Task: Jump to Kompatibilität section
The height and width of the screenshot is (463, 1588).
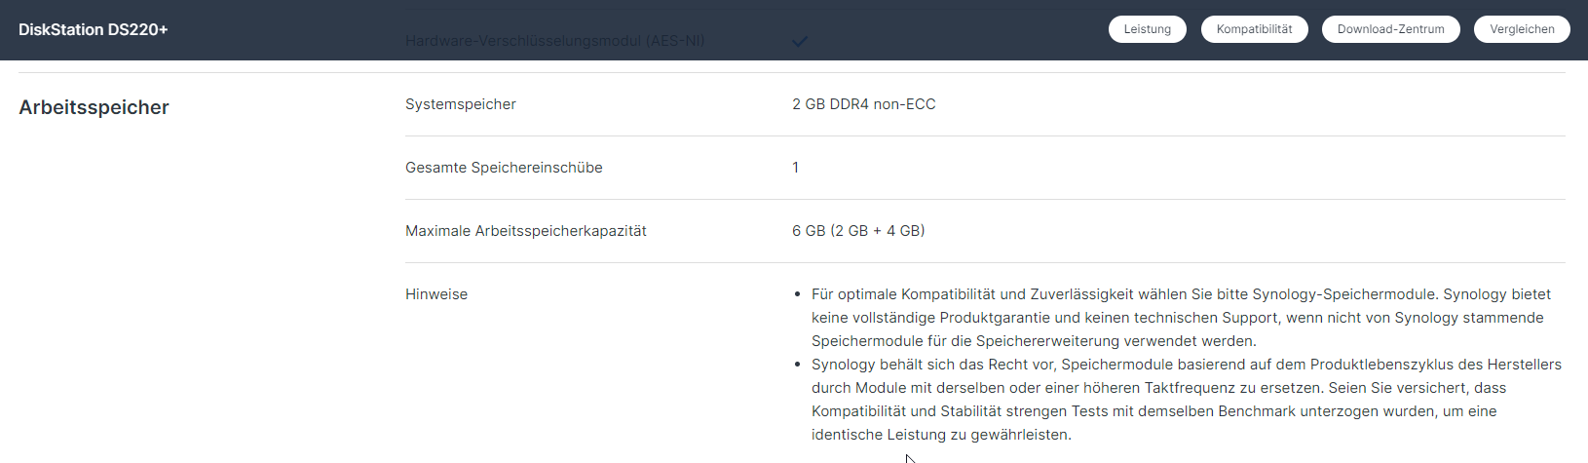Action: point(1255,29)
